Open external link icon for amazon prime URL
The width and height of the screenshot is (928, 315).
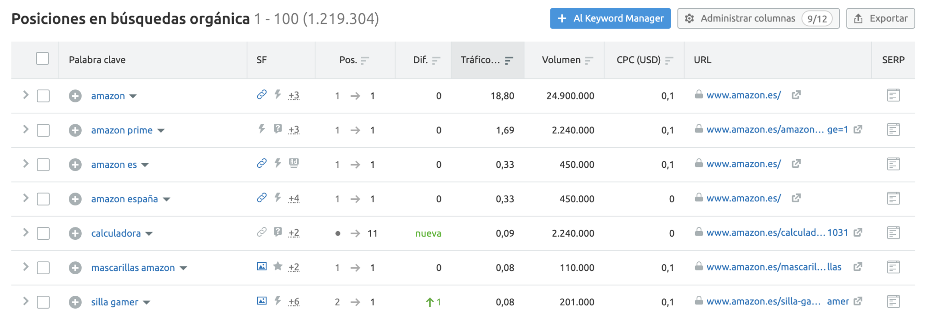point(857,130)
